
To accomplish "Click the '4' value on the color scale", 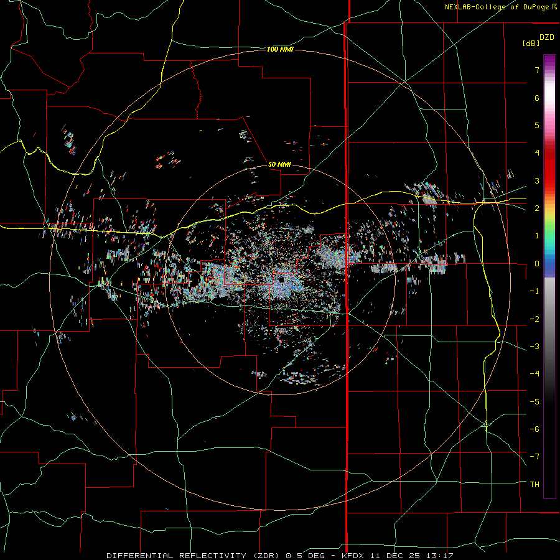I will [x=537, y=153].
